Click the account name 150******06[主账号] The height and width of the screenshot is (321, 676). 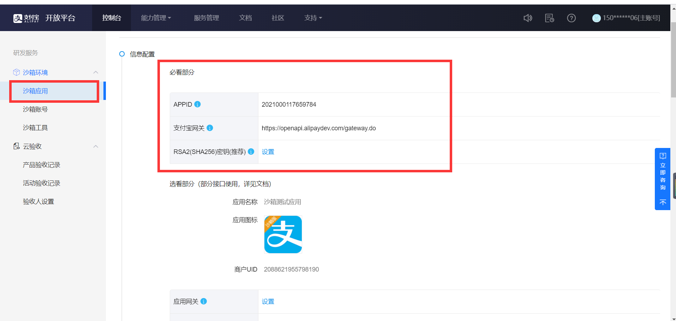pyautogui.click(x=631, y=18)
